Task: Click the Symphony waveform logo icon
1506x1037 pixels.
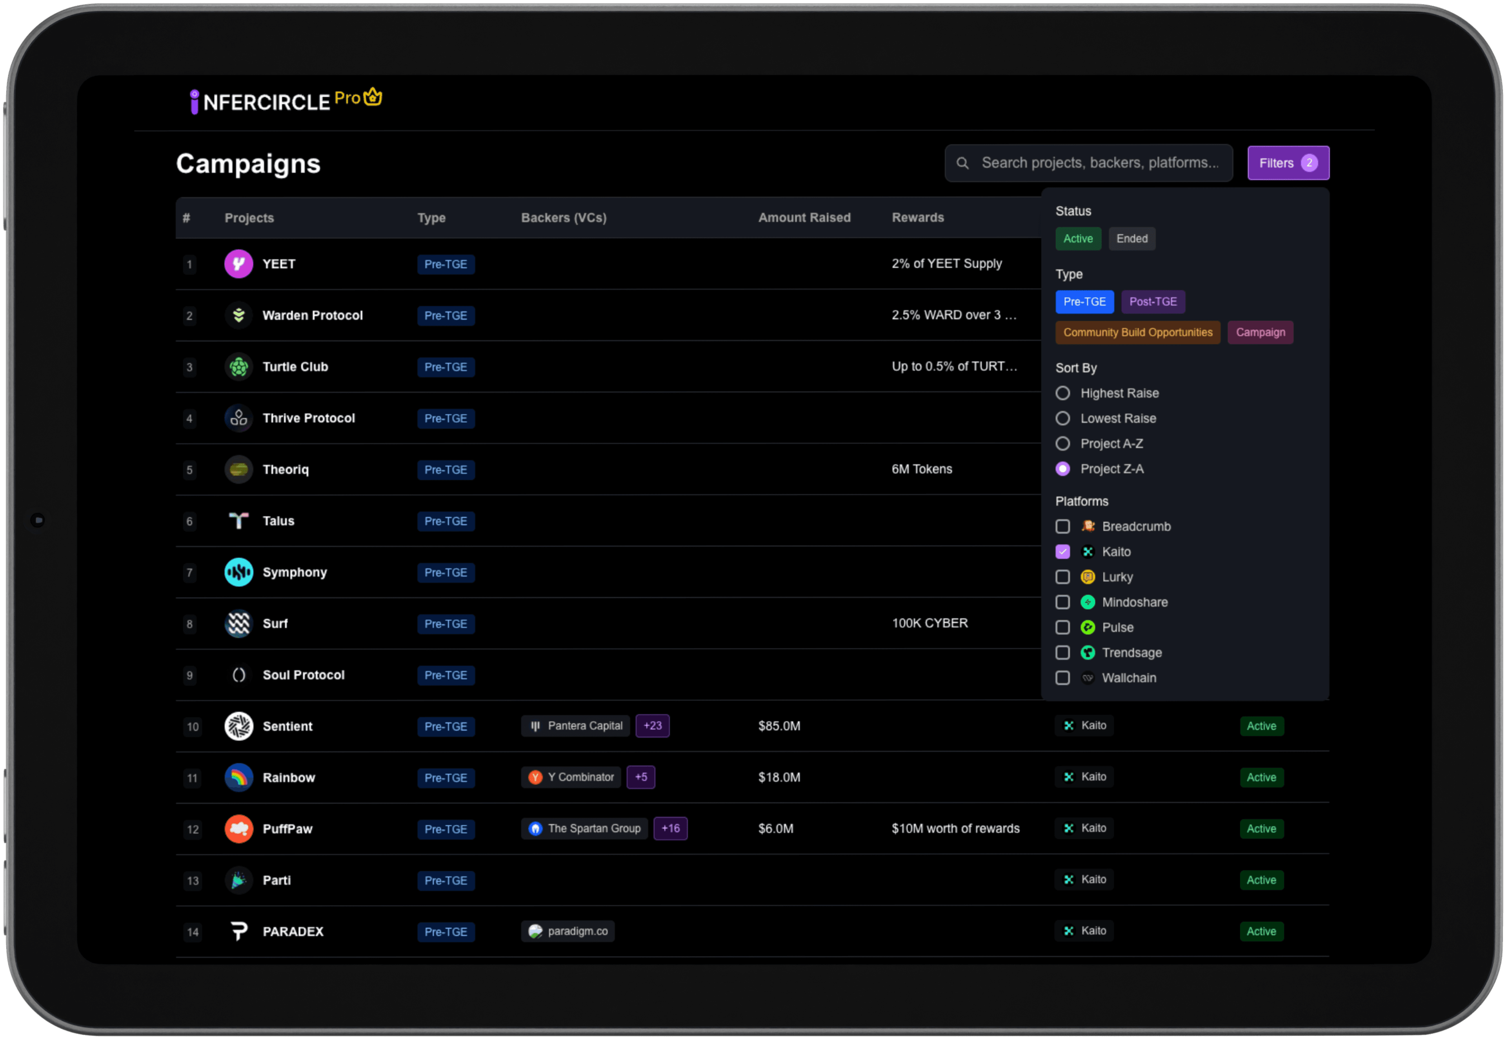Action: [x=238, y=573]
